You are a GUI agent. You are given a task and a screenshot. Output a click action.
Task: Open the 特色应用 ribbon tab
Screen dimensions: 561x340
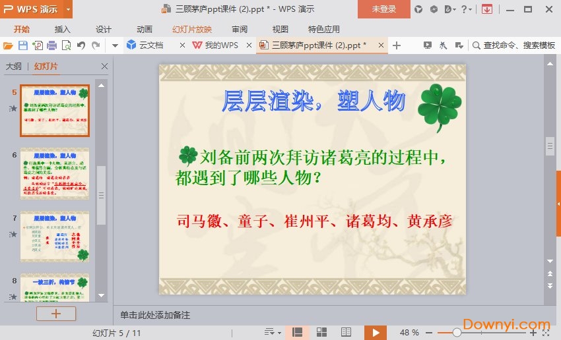(324, 29)
